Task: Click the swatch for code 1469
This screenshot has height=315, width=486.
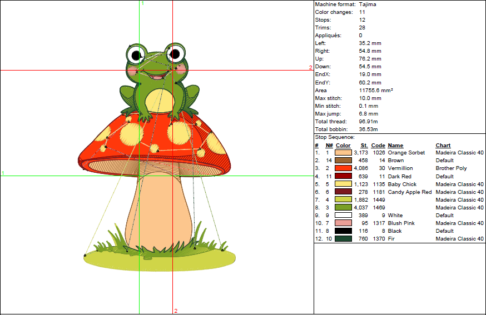Action: tap(343, 207)
